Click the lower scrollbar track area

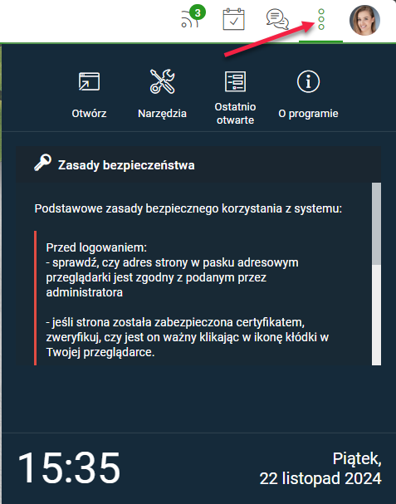click(376, 315)
